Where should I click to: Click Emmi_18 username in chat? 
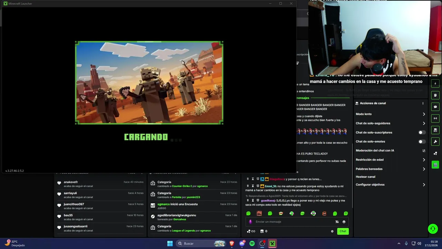(270, 186)
